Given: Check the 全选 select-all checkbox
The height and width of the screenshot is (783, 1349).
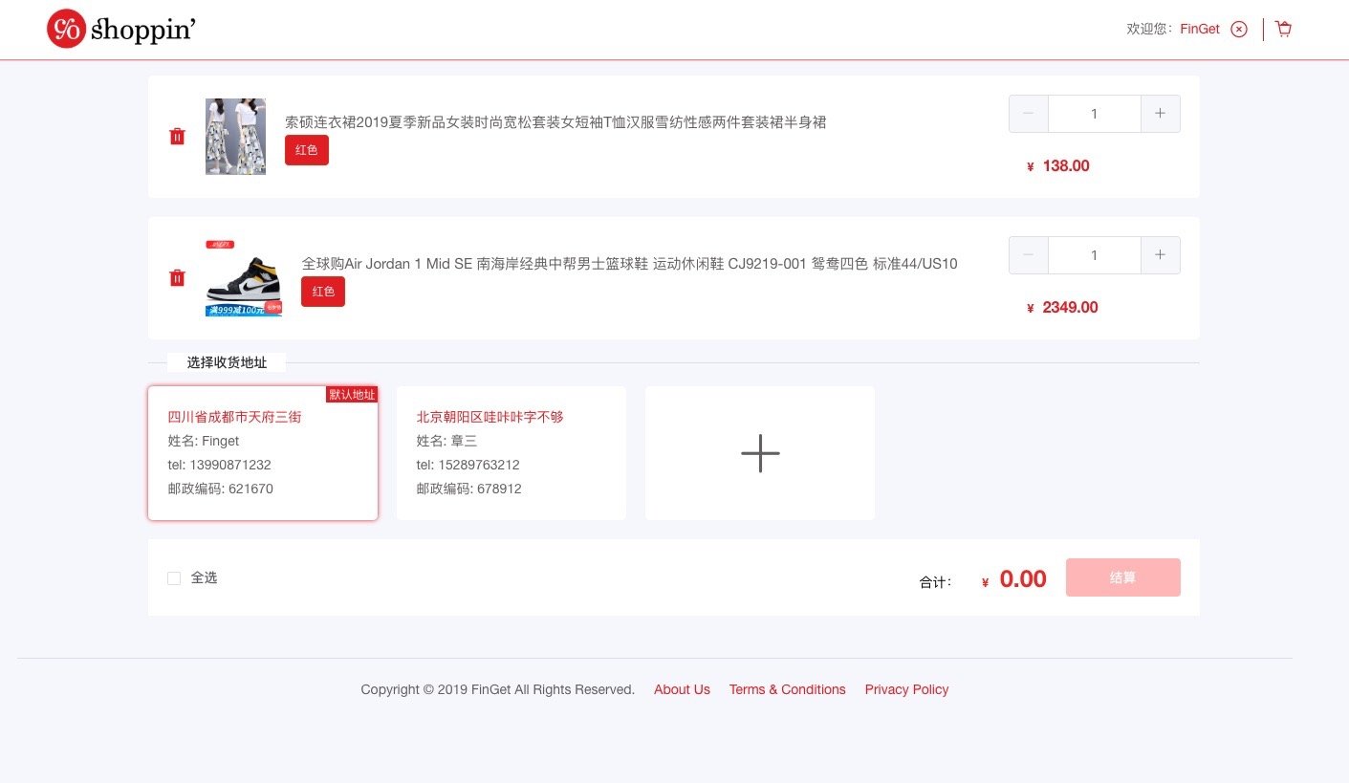Looking at the screenshot, I should coord(174,577).
